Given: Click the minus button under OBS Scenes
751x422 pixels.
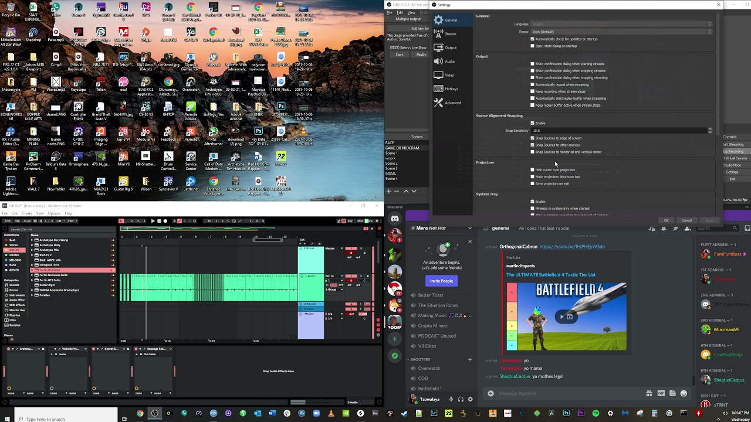Looking at the screenshot, I should point(397,191).
